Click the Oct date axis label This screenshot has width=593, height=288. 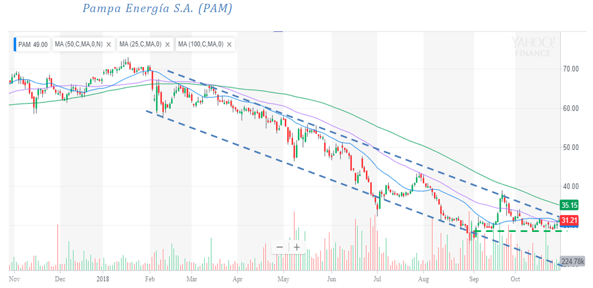point(514,280)
